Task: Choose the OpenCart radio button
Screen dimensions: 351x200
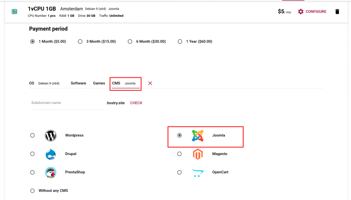Action: [x=179, y=172]
